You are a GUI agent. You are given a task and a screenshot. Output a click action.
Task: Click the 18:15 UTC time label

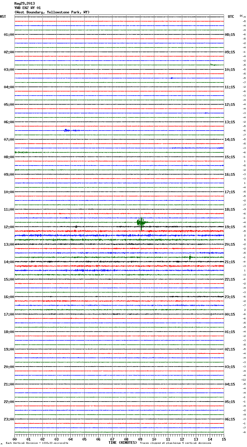[230, 210]
